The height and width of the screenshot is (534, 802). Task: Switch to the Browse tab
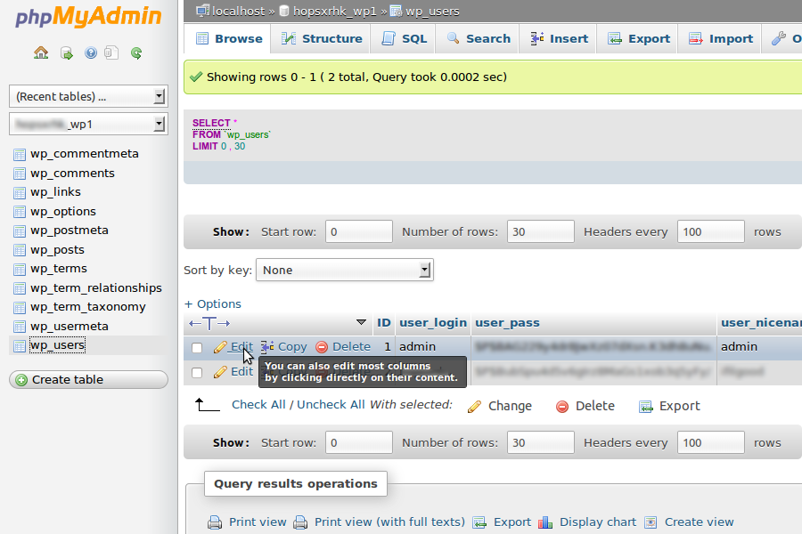tap(229, 39)
